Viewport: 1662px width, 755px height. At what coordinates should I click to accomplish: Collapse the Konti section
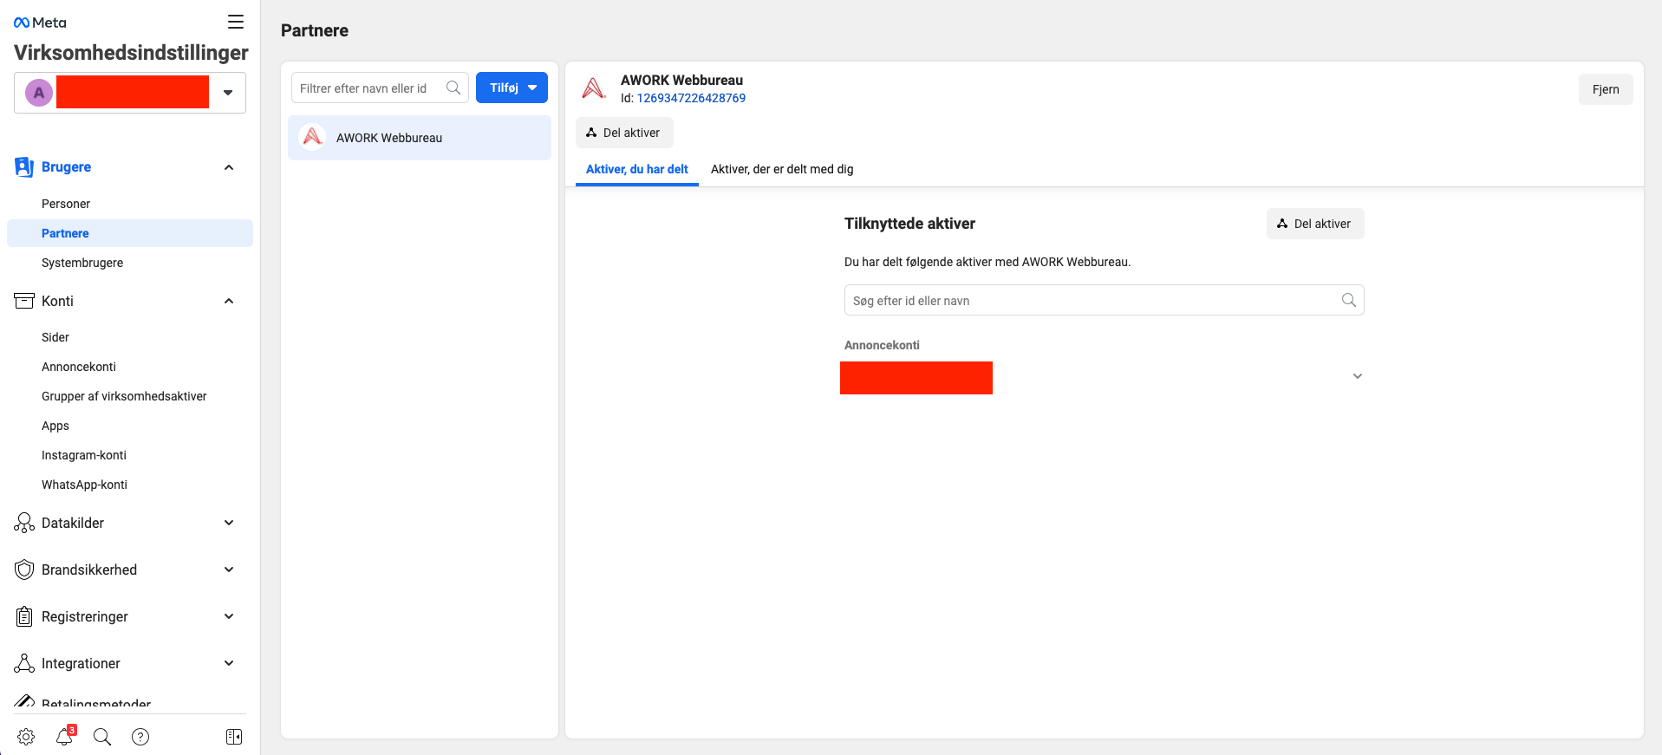click(x=229, y=301)
